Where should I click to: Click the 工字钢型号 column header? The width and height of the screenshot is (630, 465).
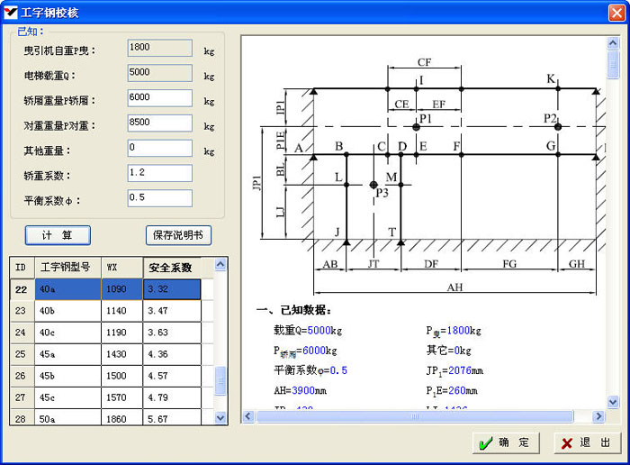point(67,268)
